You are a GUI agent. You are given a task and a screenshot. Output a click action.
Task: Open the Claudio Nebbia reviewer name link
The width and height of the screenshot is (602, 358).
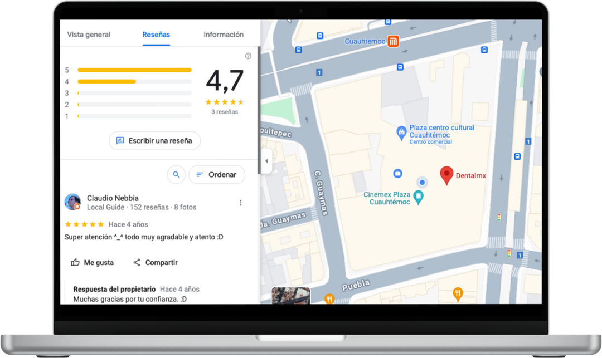coord(113,198)
